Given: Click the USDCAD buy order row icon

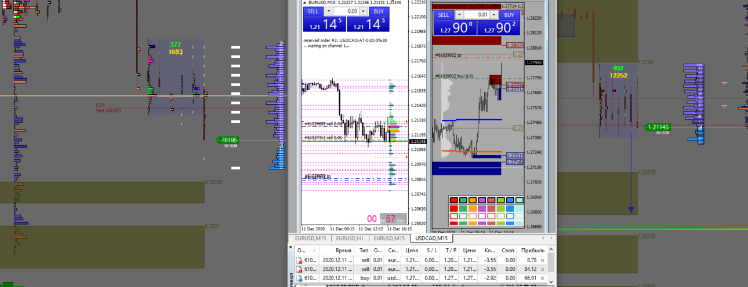Looking at the screenshot, I should pyautogui.click(x=299, y=278).
